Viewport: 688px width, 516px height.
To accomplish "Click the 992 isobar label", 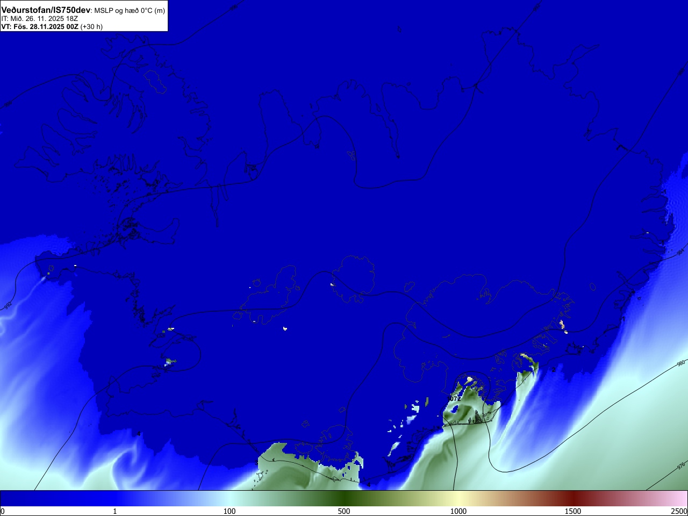I will click(x=8, y=306).
